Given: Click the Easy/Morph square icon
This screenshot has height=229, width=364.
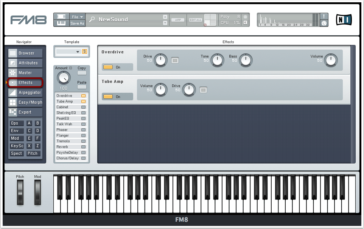Looking at the screenshot, I should pyautogui.click(x=12, y=102).
